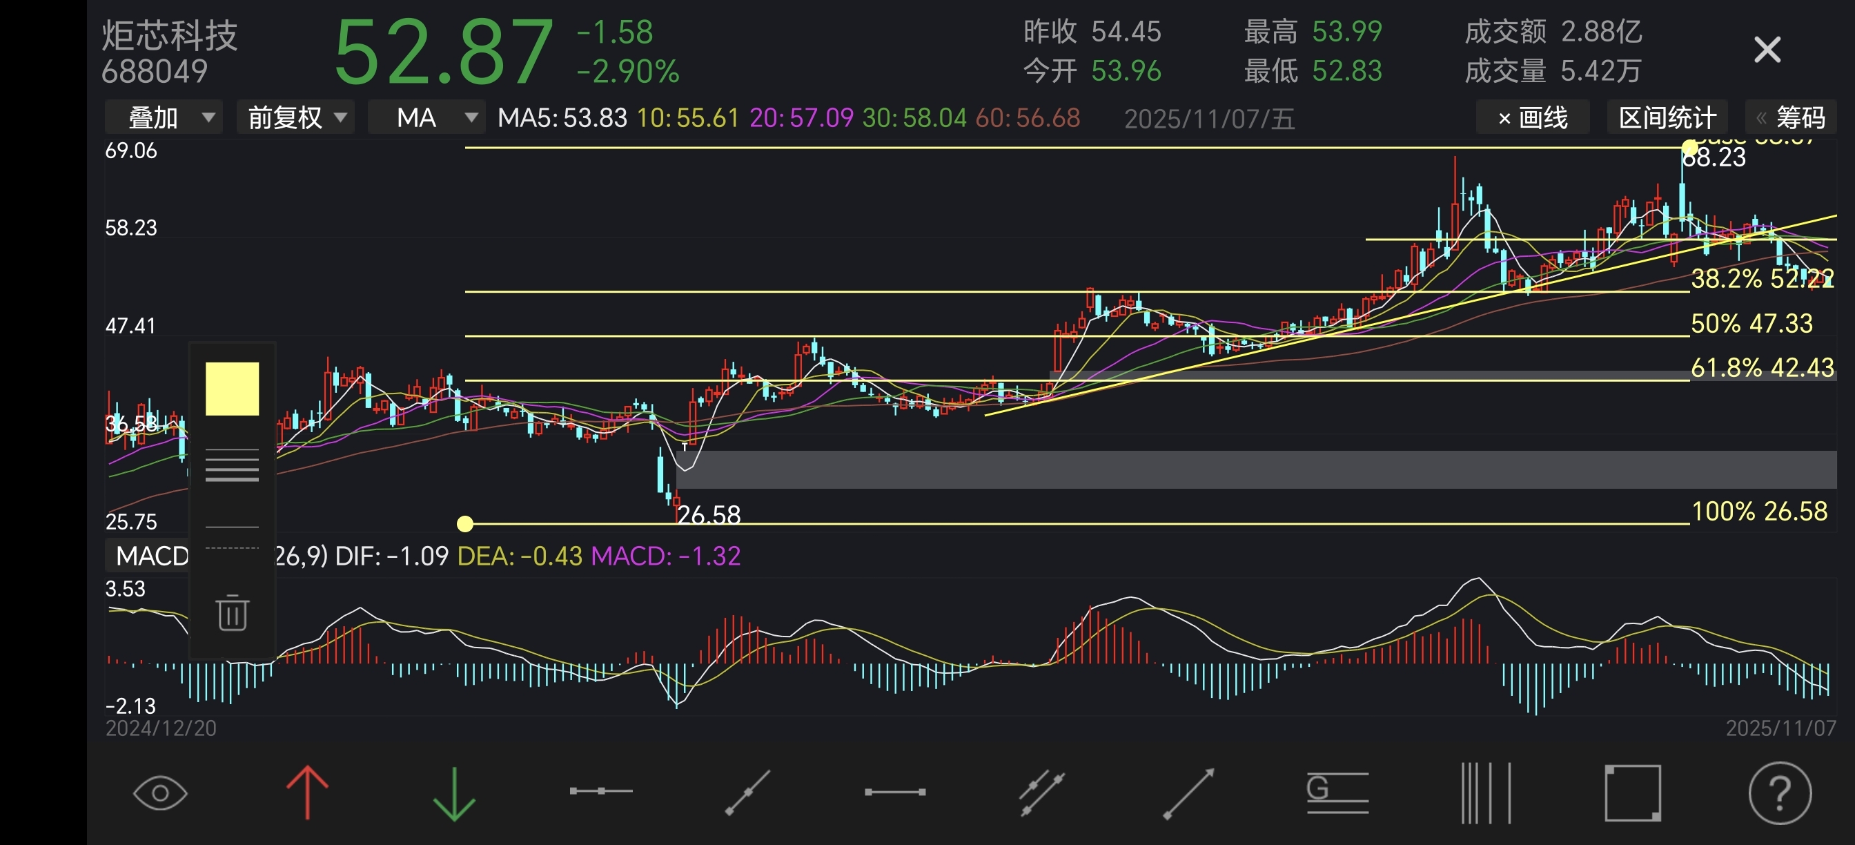Expand the 叠加 overlay dropdown

(x=164, y=117)
